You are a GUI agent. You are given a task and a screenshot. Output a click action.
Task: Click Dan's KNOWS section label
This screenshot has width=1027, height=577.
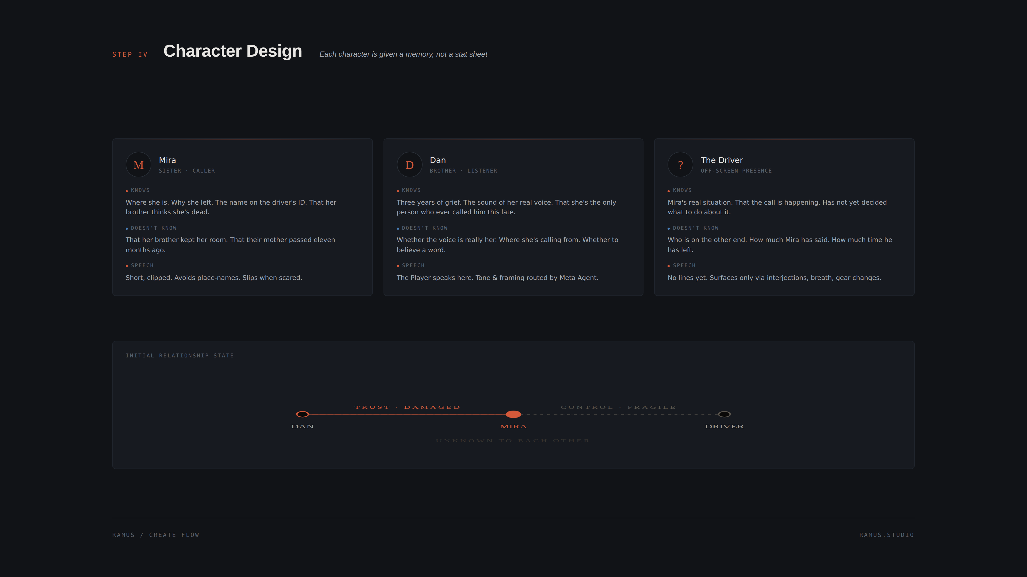411,190
